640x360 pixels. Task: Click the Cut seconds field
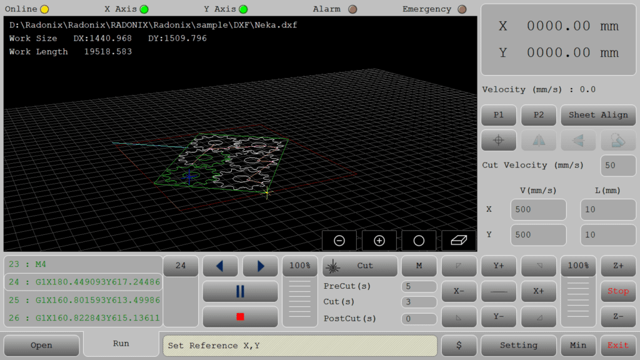pyautogui.click(x=419, y=302)
